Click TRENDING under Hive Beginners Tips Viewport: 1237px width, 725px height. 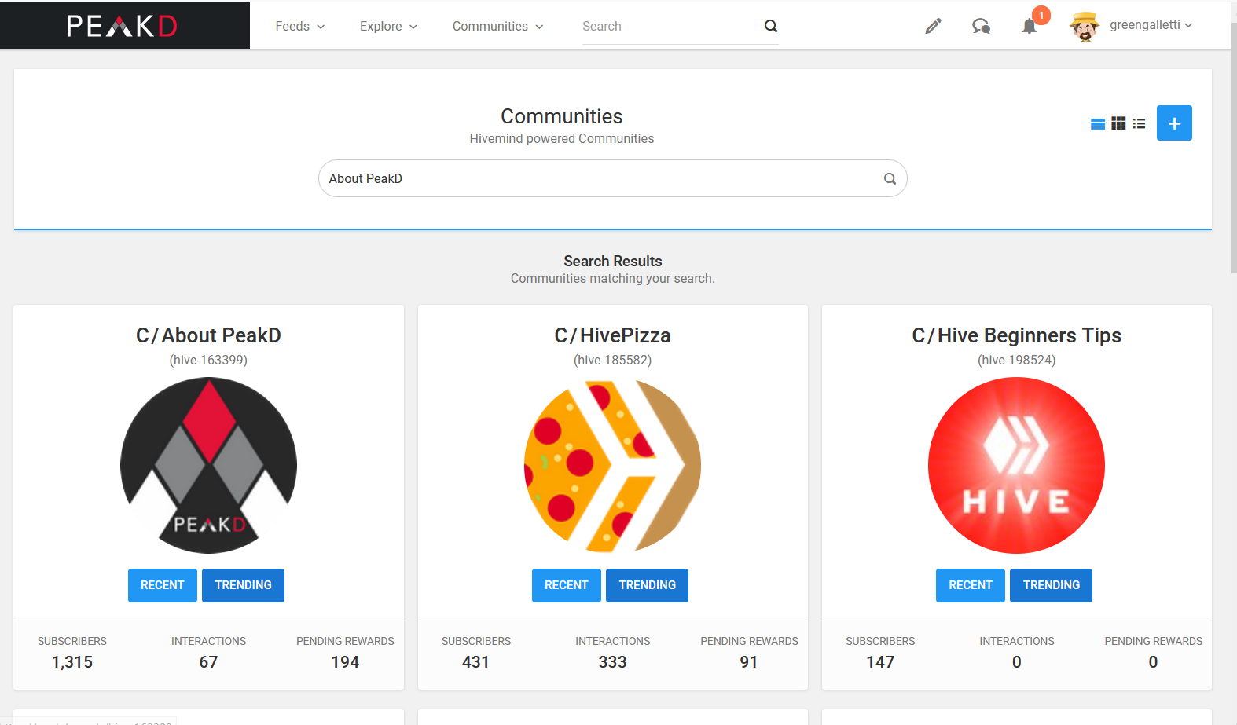1051,585
